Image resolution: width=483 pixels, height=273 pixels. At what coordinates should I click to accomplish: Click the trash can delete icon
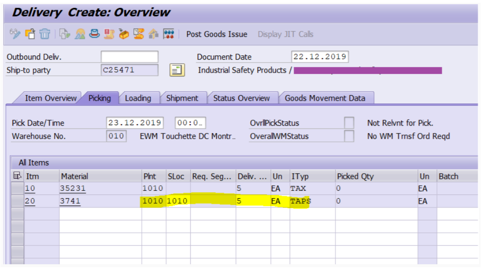44,34
